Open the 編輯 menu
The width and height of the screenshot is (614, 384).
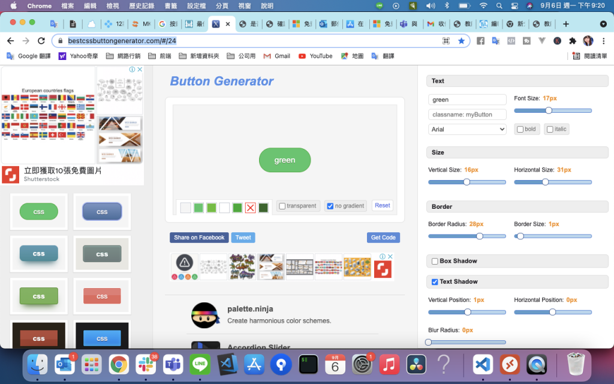(x=91, y=6)
